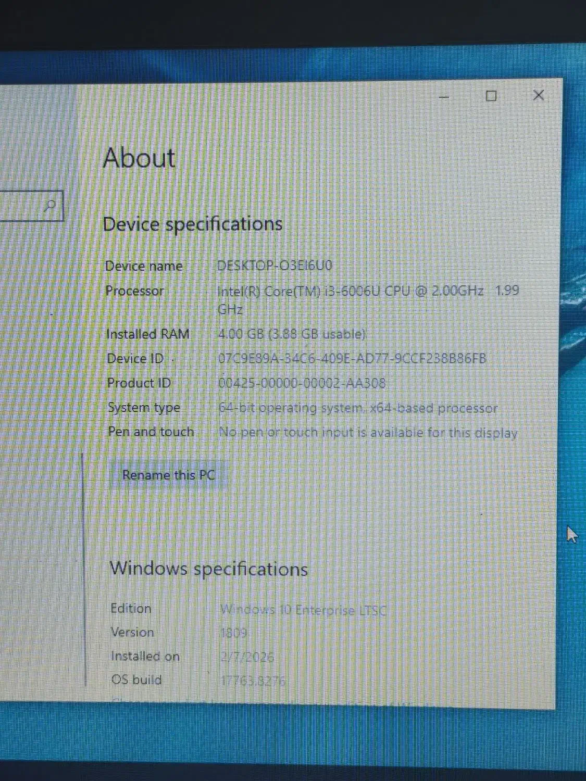Screen dimensions: 586x781
Task: Click the Device specifications section header
Action: [193, 224]
